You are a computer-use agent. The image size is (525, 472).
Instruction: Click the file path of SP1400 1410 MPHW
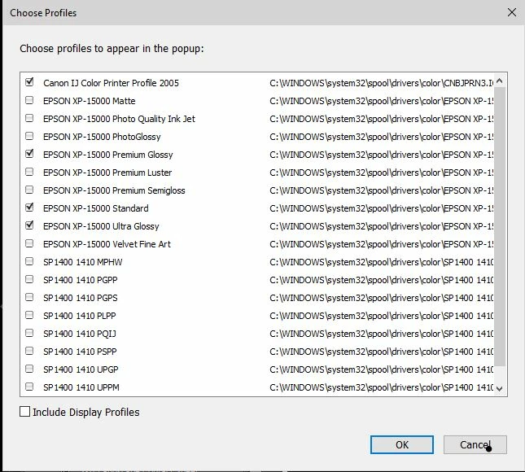click(382, 262)
